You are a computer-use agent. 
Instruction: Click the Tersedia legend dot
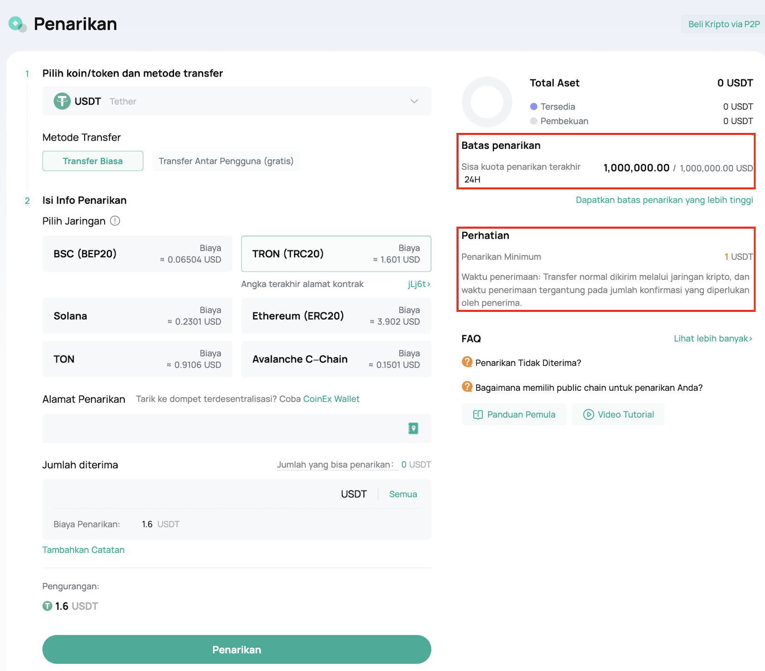click(x=534, y=107)
